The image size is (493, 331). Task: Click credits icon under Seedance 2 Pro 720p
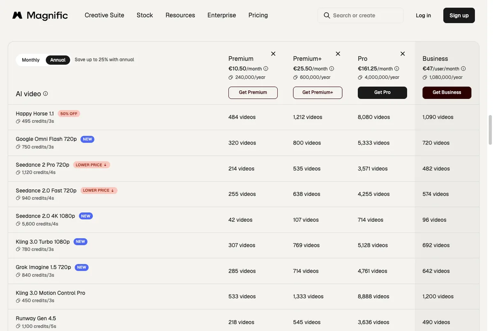(18, 172)
